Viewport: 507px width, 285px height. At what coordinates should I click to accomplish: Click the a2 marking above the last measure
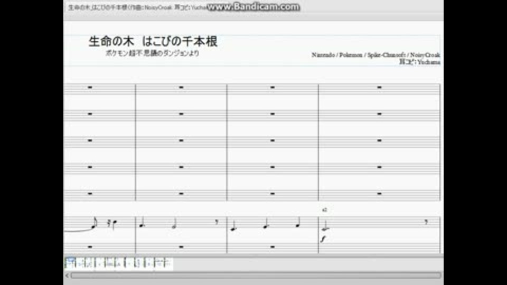[x=324, y=210]
